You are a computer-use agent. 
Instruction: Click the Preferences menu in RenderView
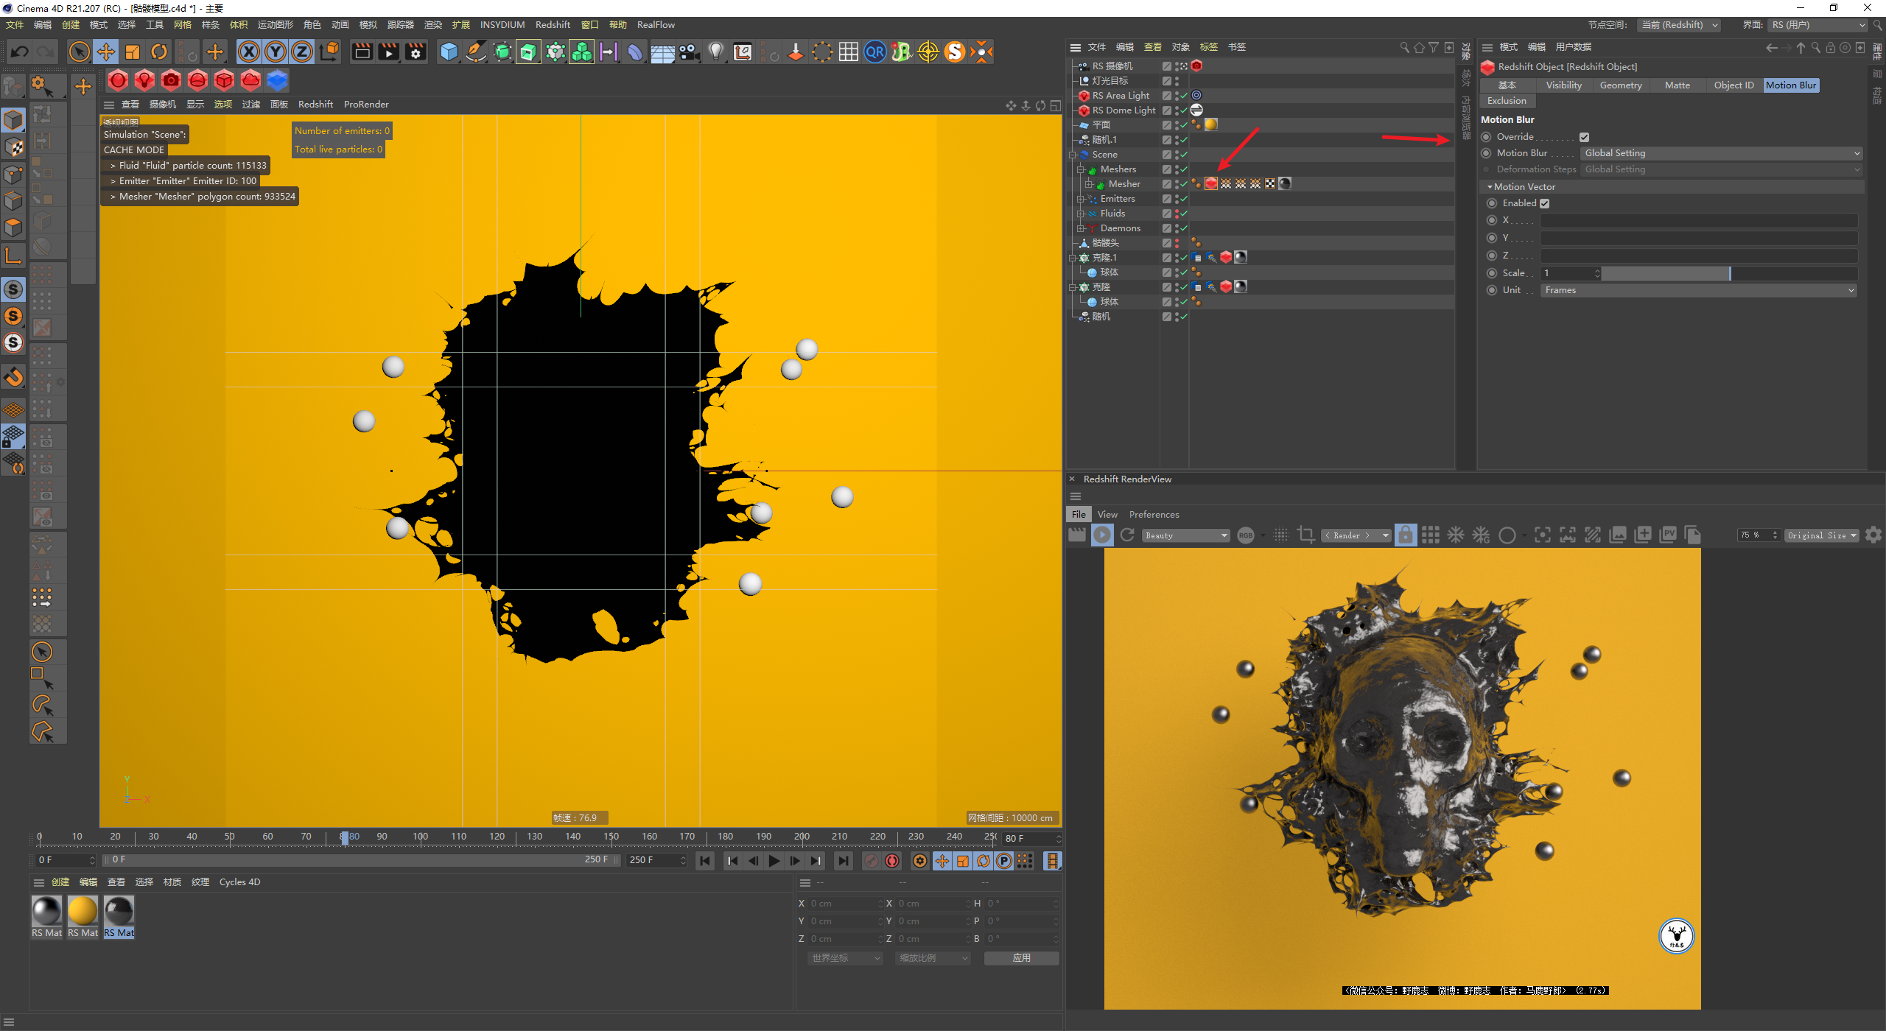tap(1154, 515)
